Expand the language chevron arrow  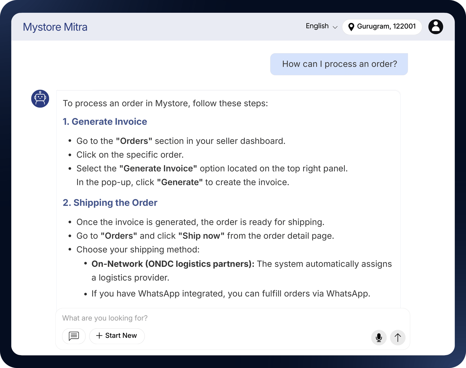coord(335,27)
